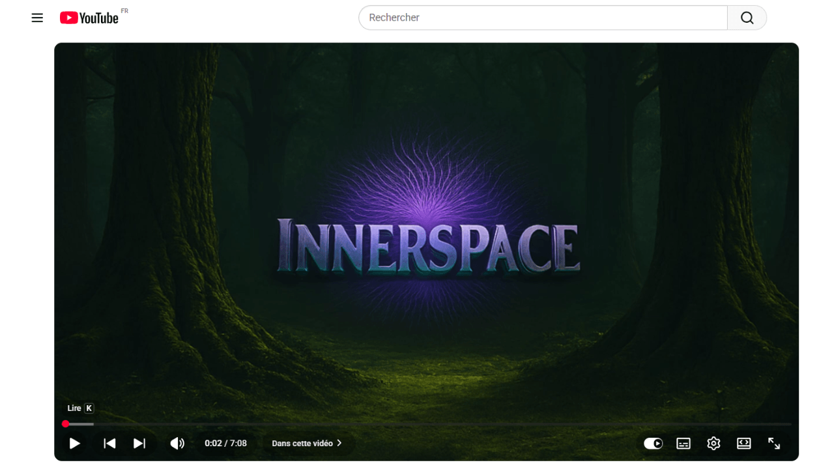
Task: Open the hamburger guide menu
Action: click(x=37, y=18)
